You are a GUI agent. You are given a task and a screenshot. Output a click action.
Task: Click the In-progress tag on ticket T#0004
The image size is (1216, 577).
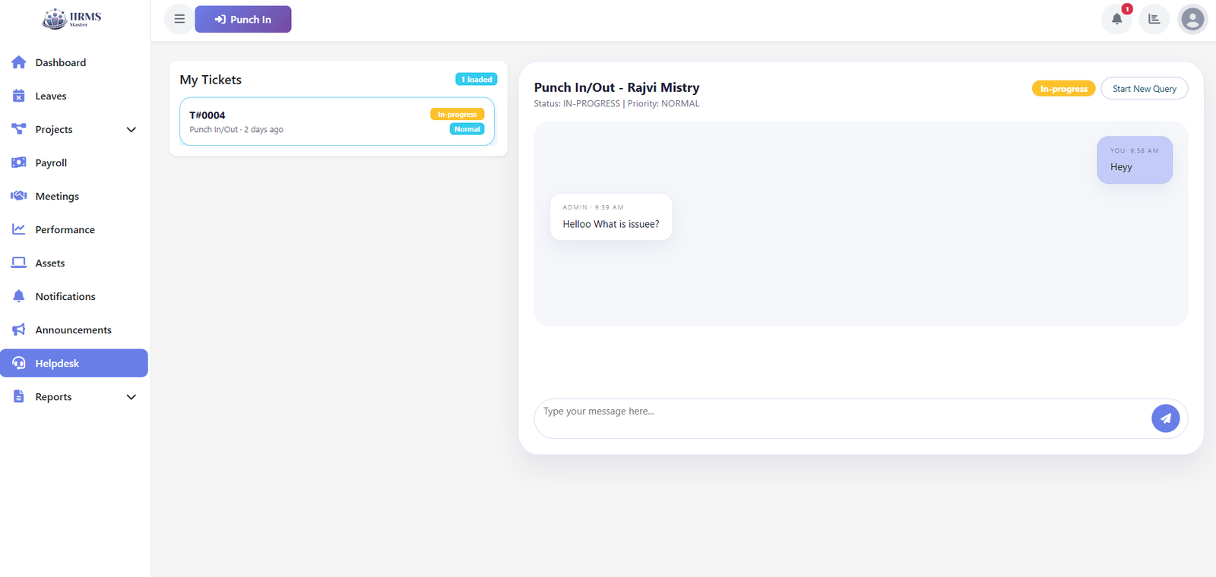click(x=458, y=115)
